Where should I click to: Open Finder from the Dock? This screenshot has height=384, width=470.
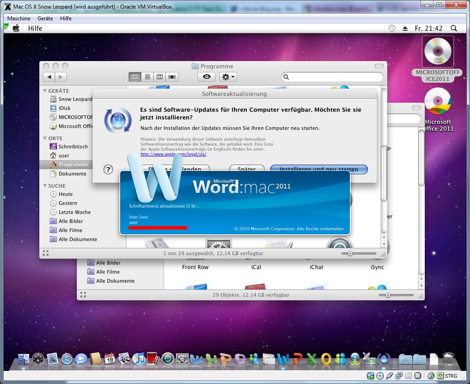(23, 359)
